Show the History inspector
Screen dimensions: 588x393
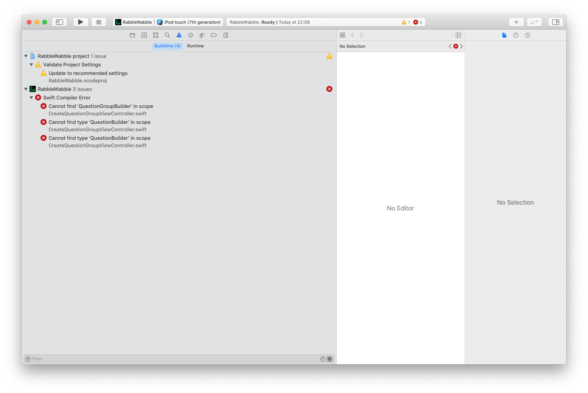coord(516,35)
